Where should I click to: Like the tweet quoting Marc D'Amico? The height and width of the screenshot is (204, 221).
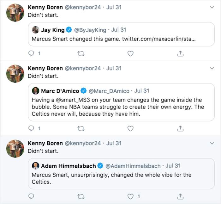pyautogui.click(x=130, y=128)
